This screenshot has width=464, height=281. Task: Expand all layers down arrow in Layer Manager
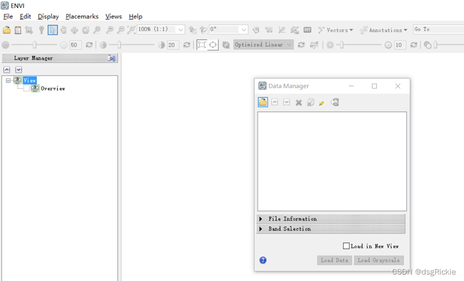tap(19, 70)
